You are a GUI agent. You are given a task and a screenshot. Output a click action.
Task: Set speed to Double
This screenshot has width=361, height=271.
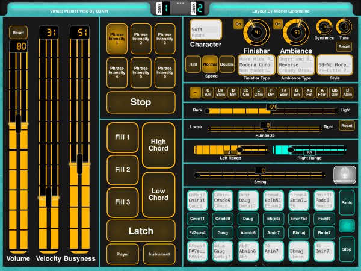[x=227, y=64]
